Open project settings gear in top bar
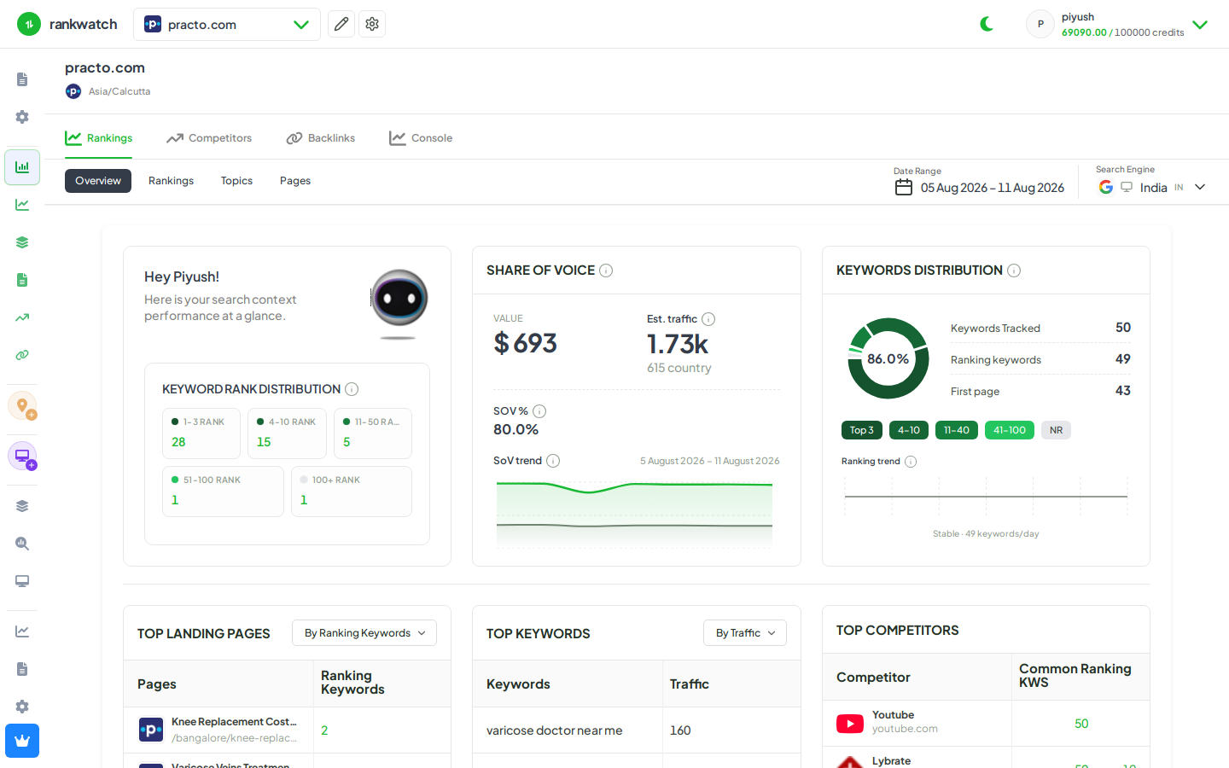This screenshot has height=768, width=1229. tap(372, 24)
